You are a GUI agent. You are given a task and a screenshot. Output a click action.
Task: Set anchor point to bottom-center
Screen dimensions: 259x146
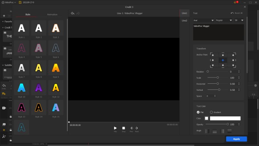(223, 65)
